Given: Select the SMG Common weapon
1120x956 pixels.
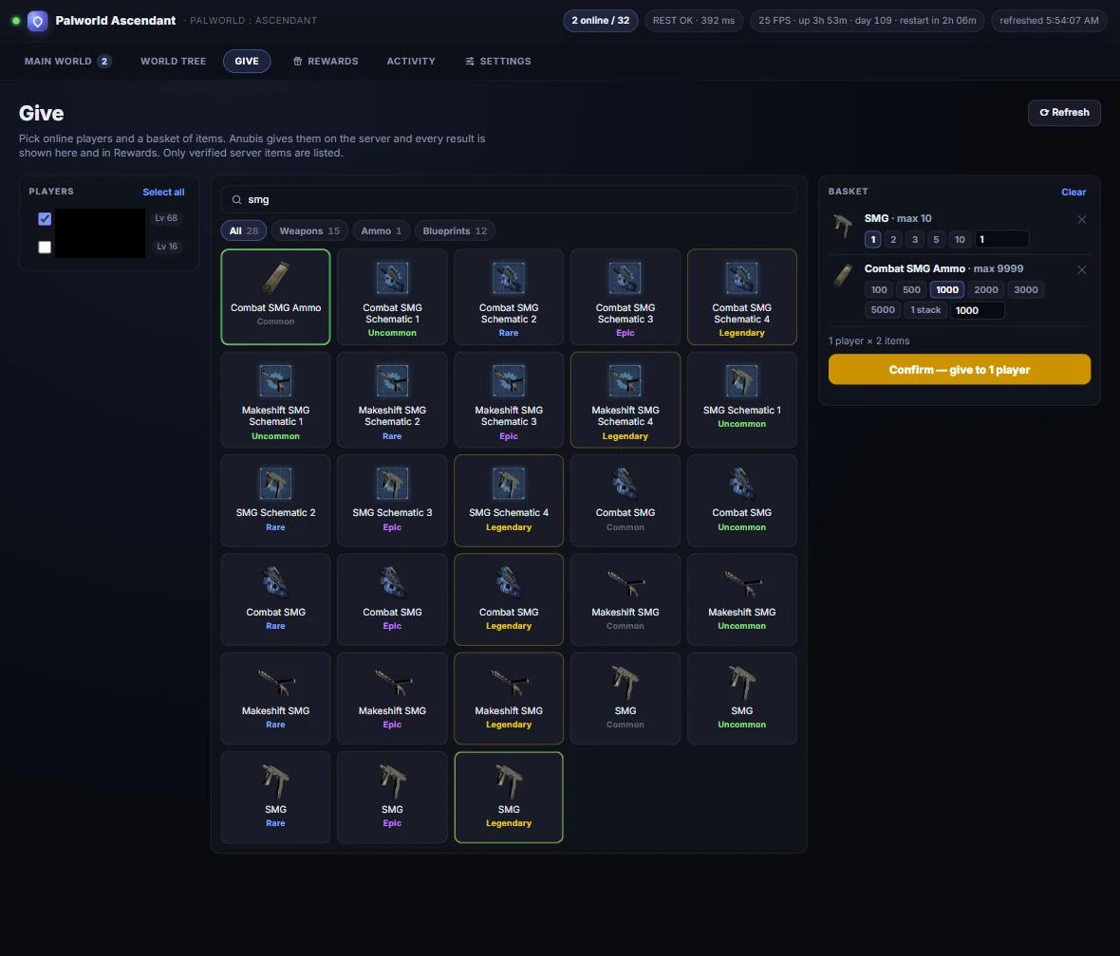Looking at the screenshot, I should click(625, 698).
